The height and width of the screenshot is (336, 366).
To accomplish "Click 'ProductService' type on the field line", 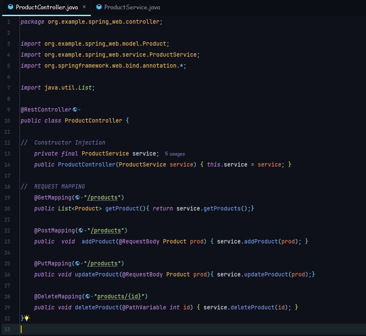I will pos(105,153).
